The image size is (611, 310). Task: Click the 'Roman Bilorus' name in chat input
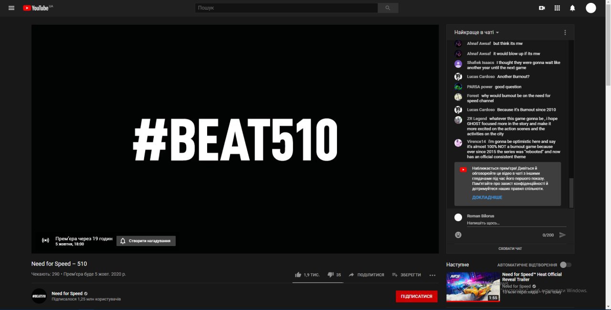tap(481, 216)
